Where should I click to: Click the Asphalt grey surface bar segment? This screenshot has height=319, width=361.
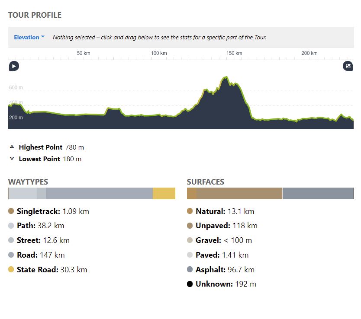318,193
